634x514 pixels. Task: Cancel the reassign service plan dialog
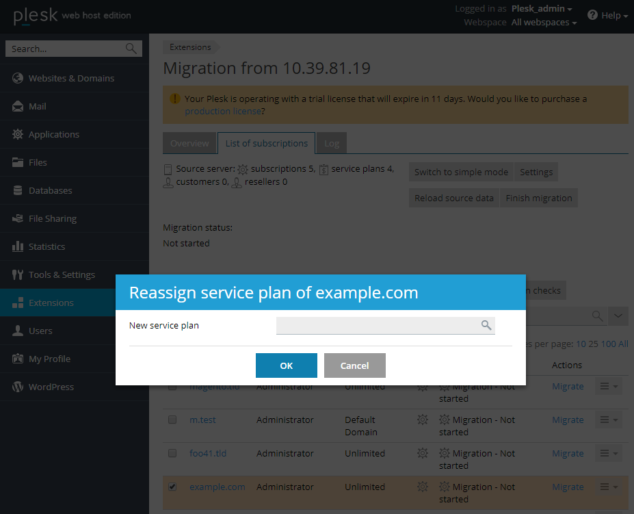[x=354, y=365]
